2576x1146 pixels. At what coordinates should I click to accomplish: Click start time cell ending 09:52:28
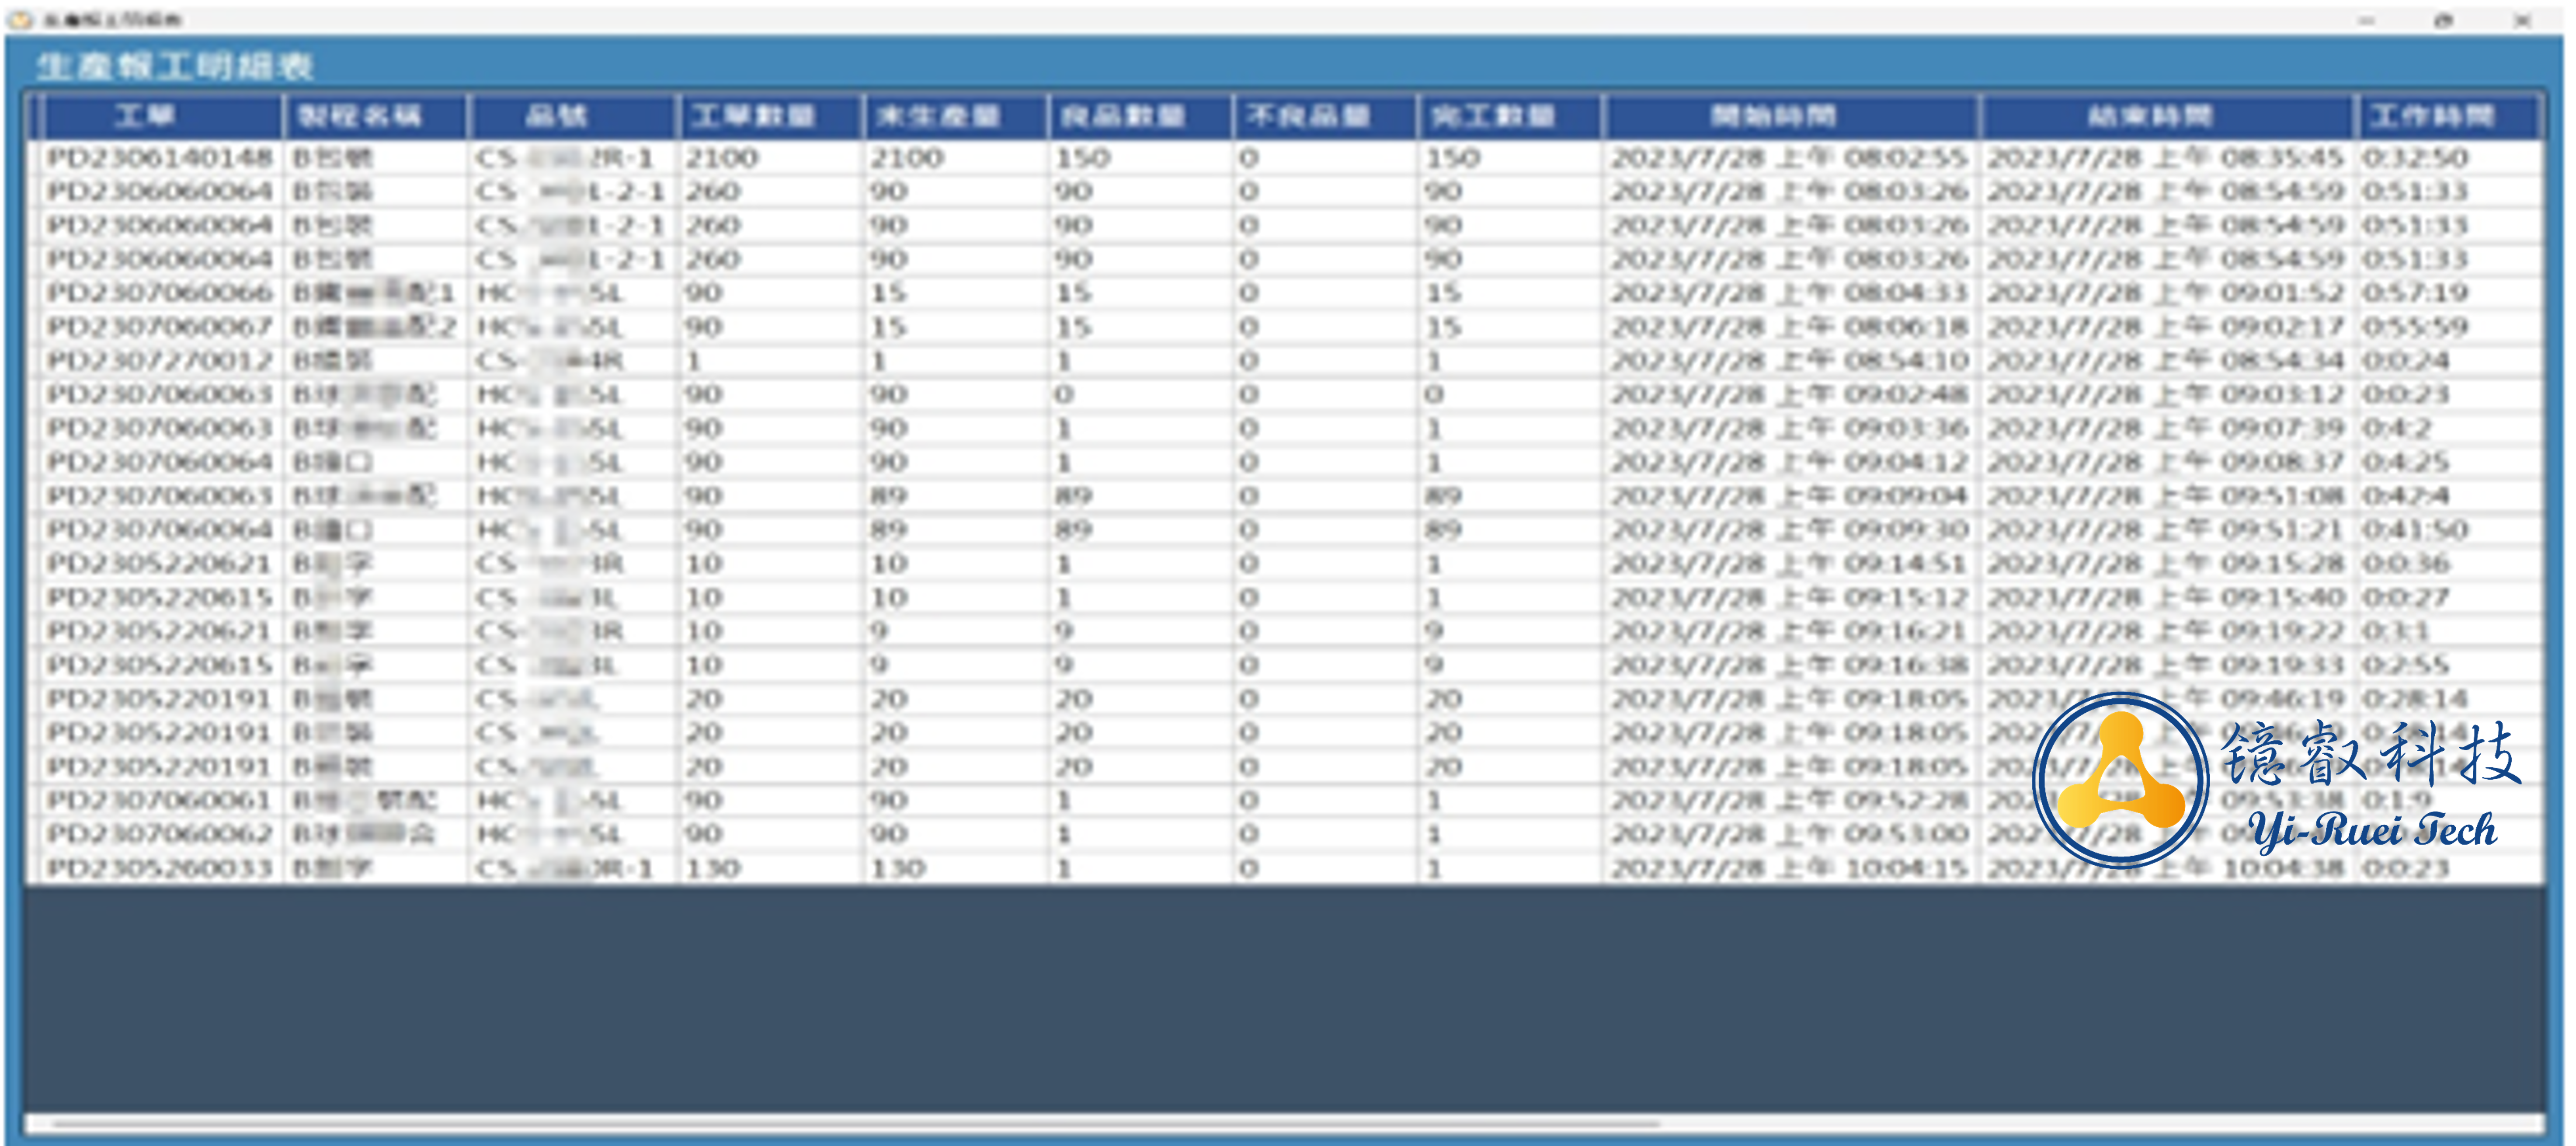pos(1790,800)
